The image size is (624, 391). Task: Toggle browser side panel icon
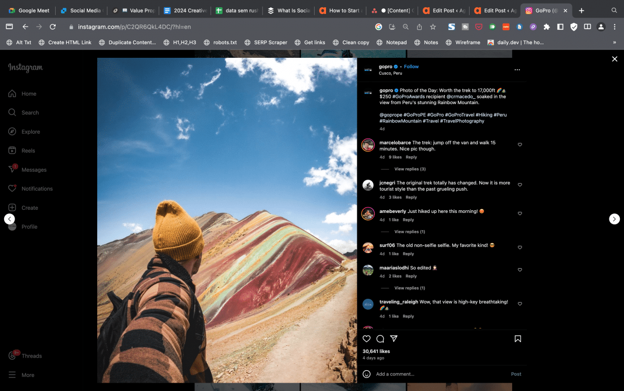(587, 27)
